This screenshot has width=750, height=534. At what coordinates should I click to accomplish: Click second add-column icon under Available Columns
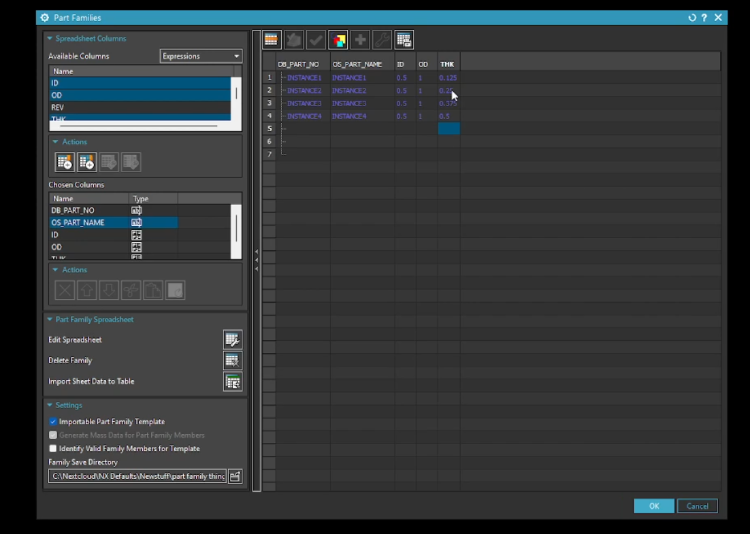point(86,162)
